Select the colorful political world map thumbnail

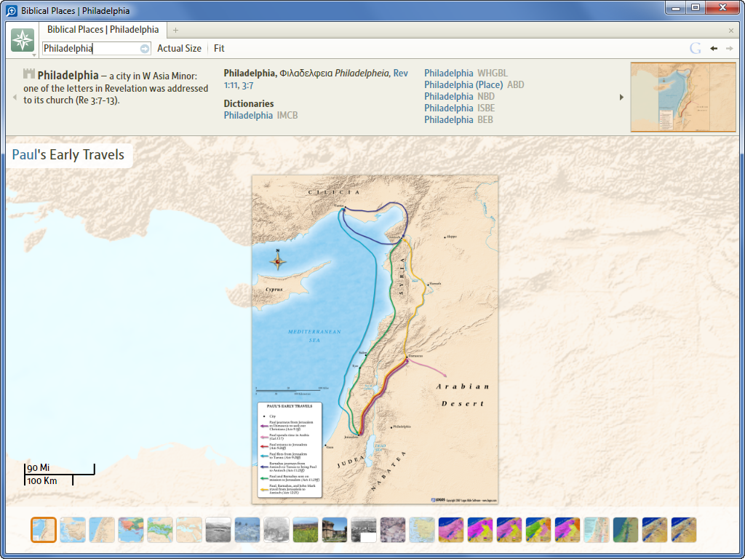131,530
